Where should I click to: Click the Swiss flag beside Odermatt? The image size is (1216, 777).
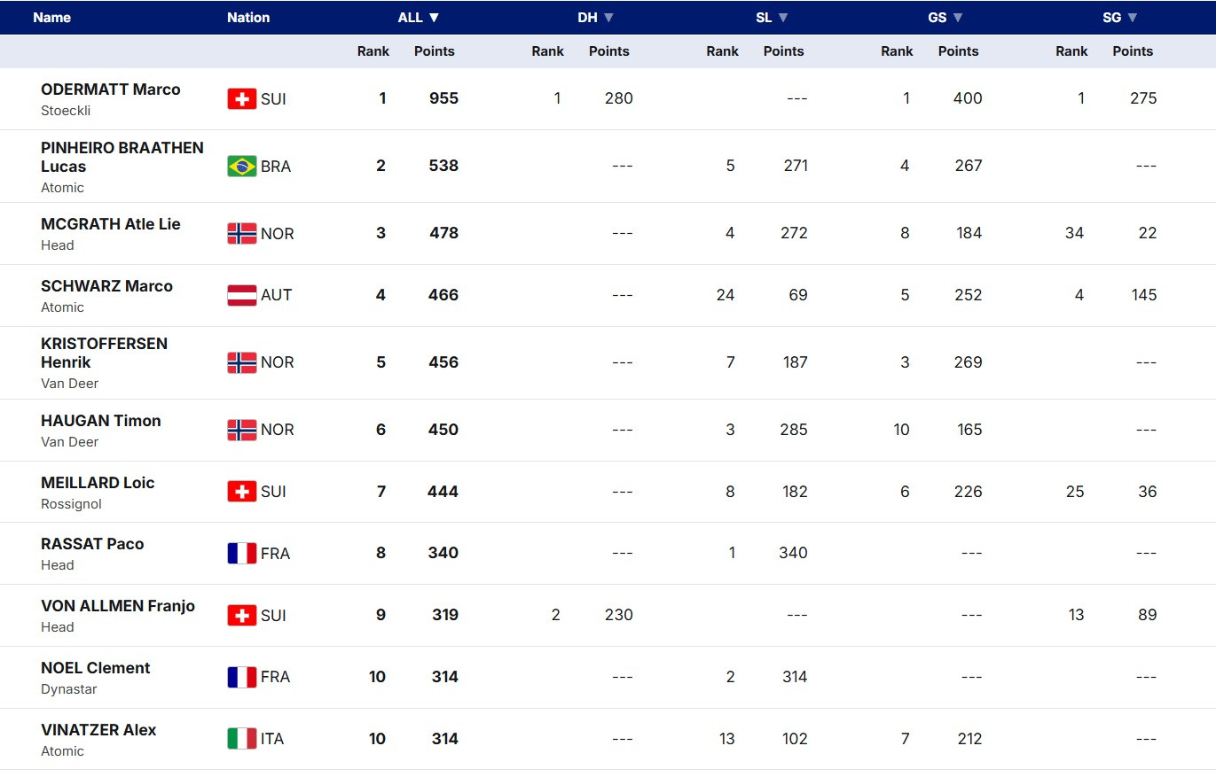tap(241, 98)
